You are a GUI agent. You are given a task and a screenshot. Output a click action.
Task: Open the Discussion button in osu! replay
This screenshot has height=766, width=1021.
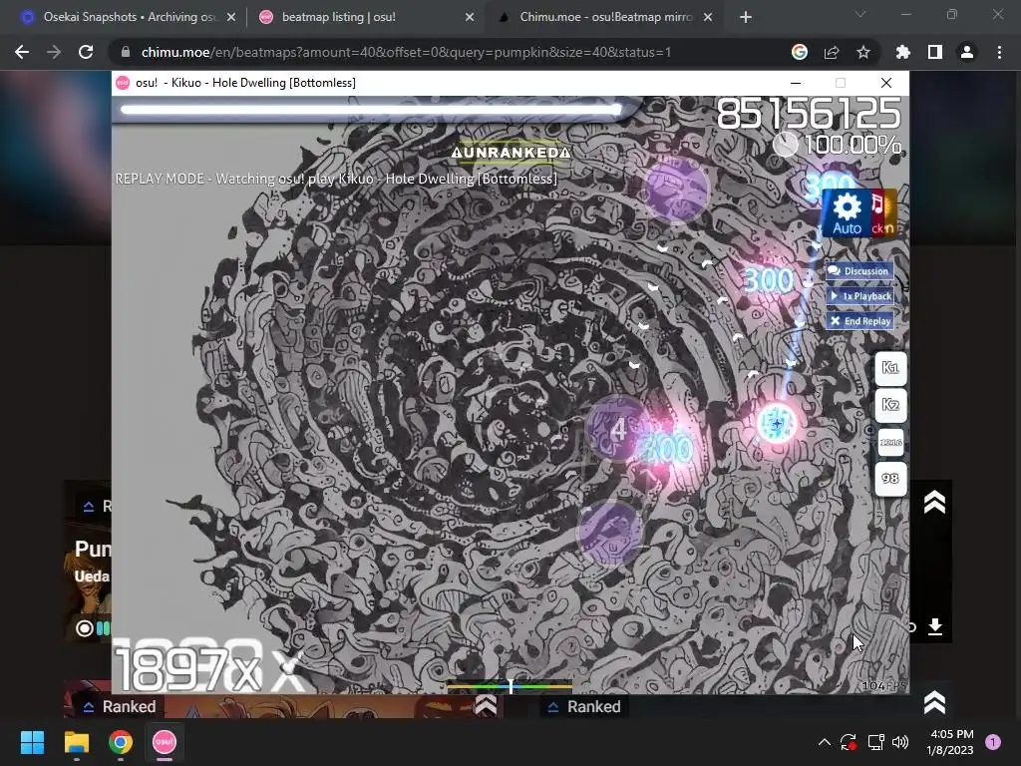859,271
